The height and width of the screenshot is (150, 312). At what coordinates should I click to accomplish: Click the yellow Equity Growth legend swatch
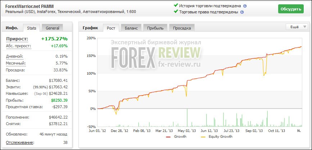point(203,137)
